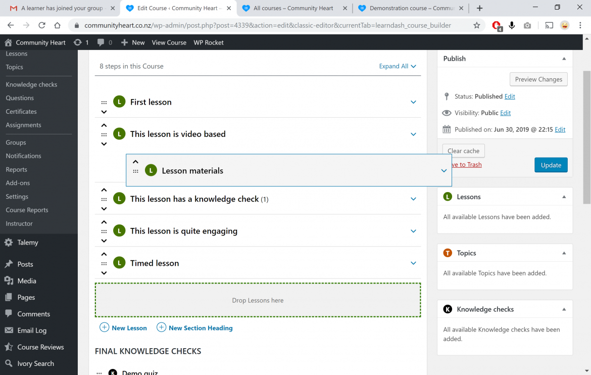Move 'This lesson is video based' down
The height and width of the screenshot is (375, 591).
pyautogui.click(x=104, y=144)
